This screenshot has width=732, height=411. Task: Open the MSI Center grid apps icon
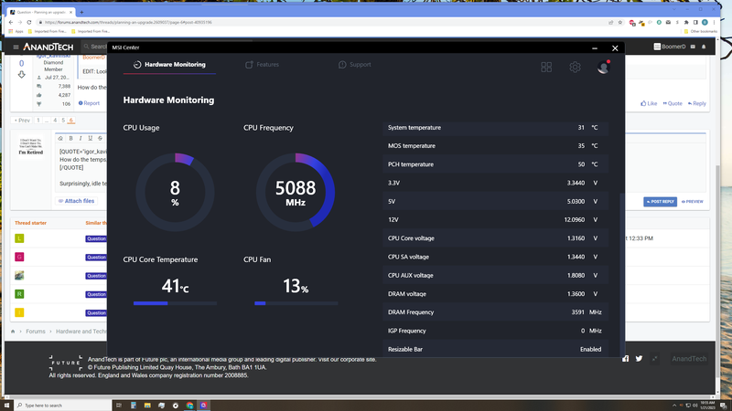tap(546, 67)
